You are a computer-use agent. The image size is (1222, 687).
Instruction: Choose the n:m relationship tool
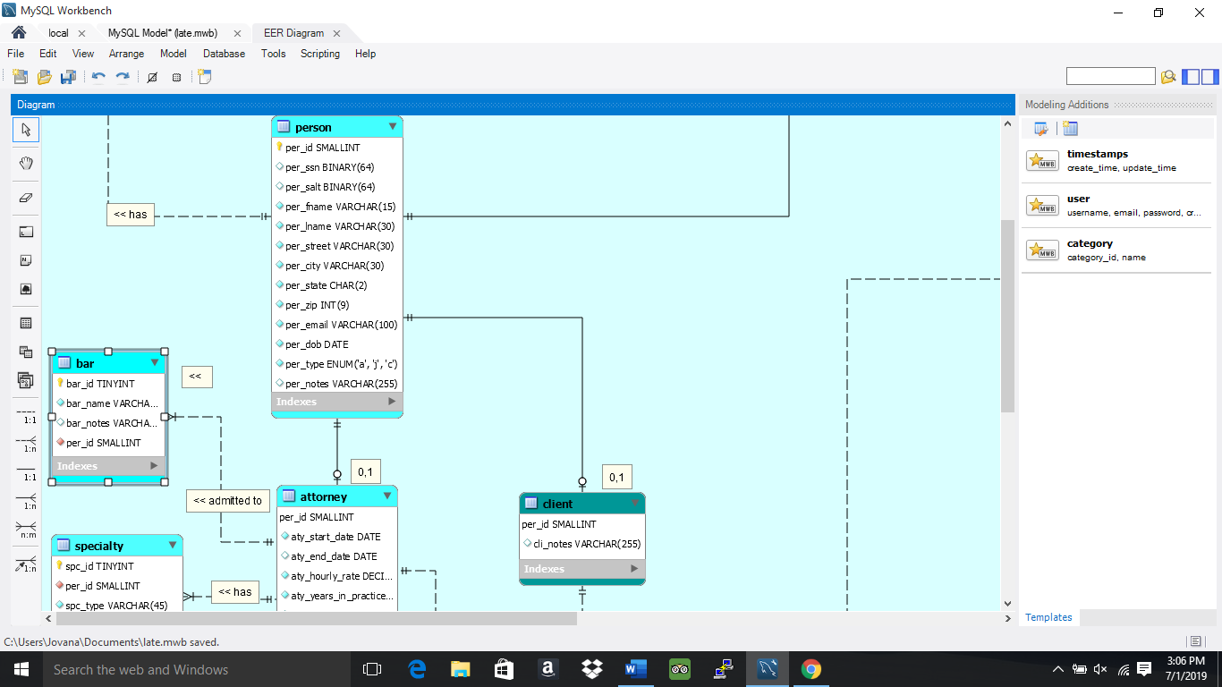26,528
